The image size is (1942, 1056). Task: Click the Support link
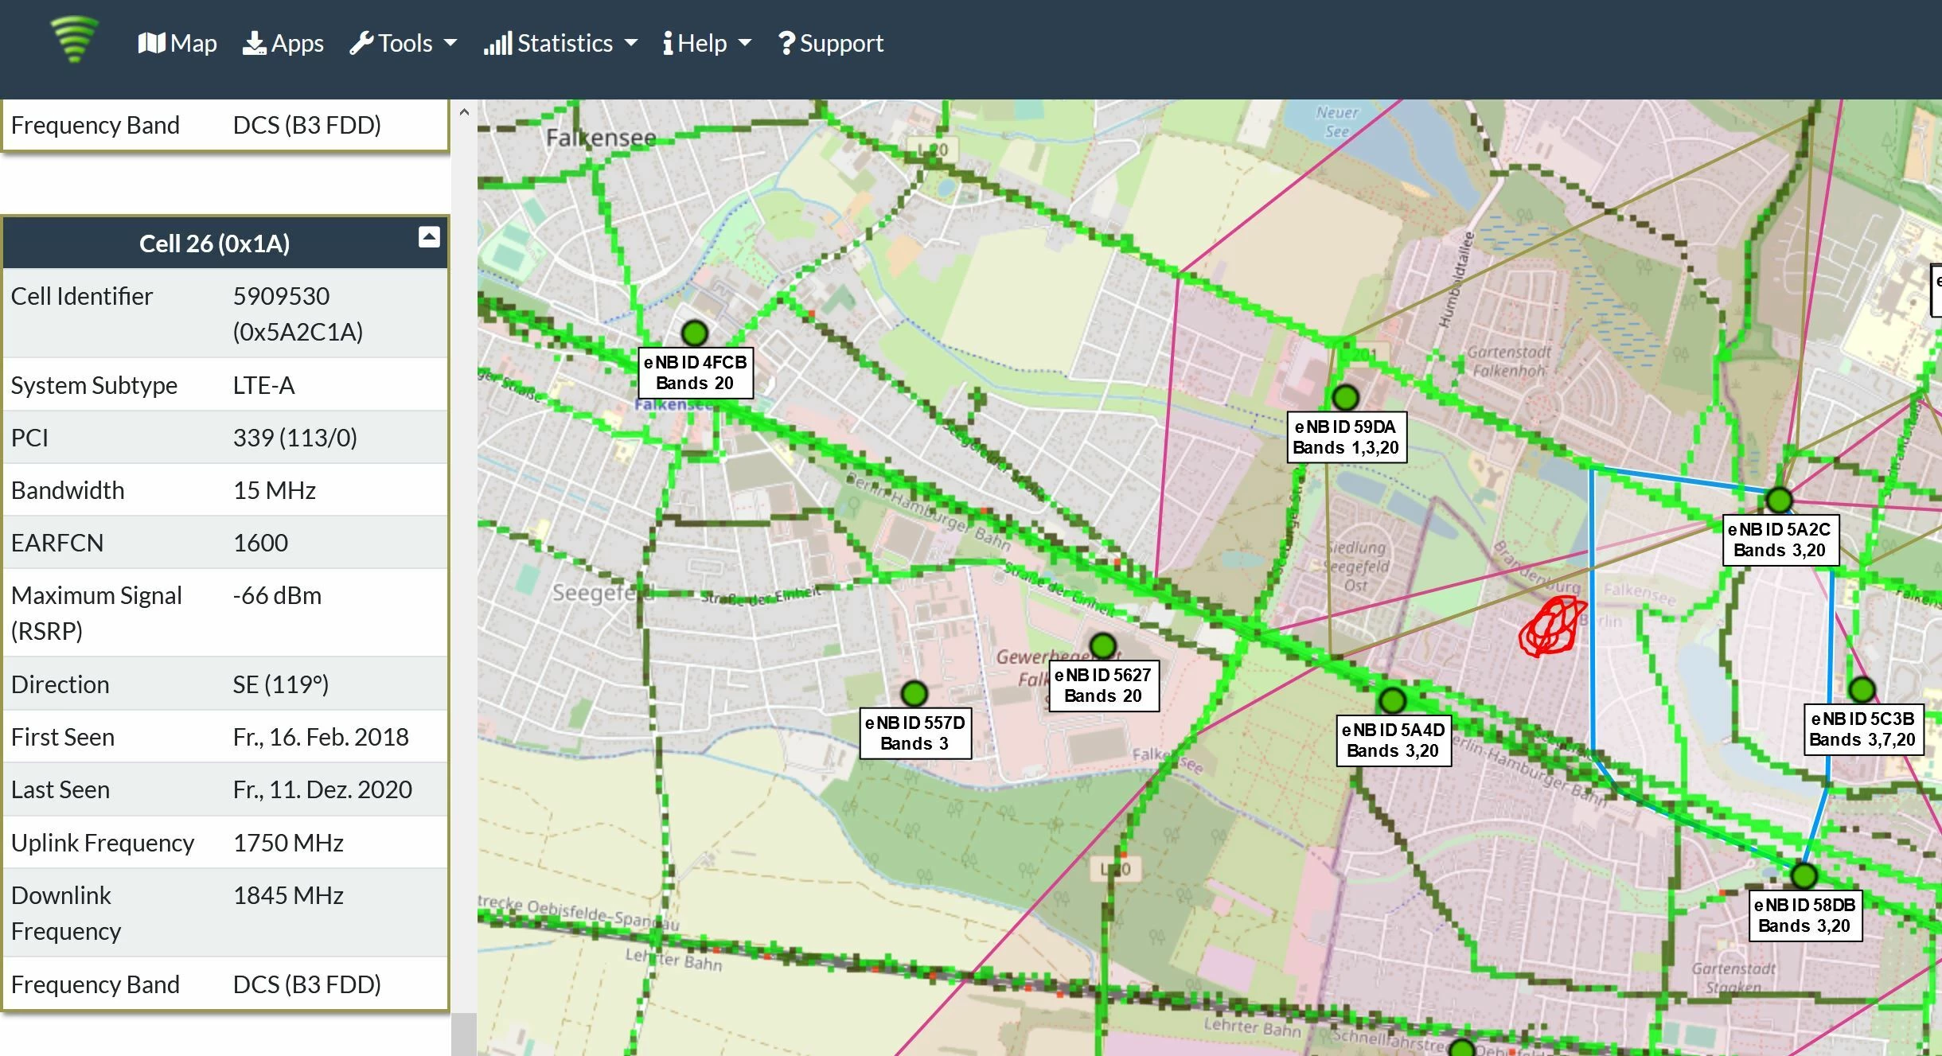830,43
